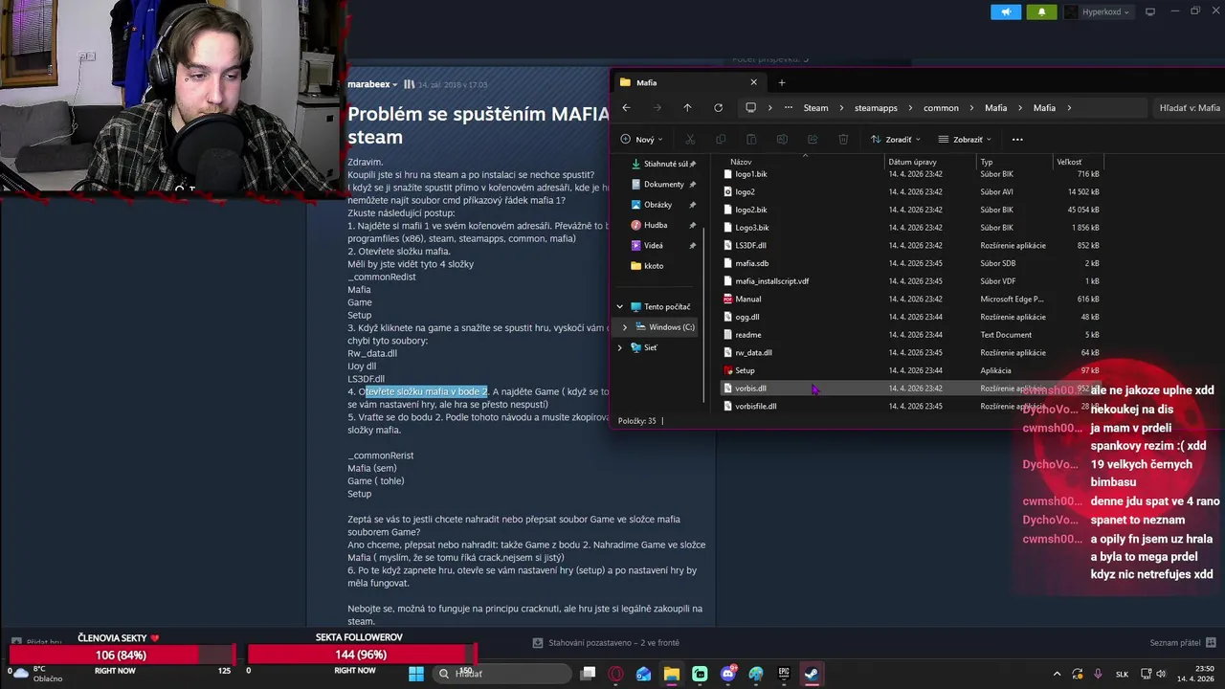Refresh the Mafia folder view
This screenshot has width=1225, height=689.
pos(718,108)
